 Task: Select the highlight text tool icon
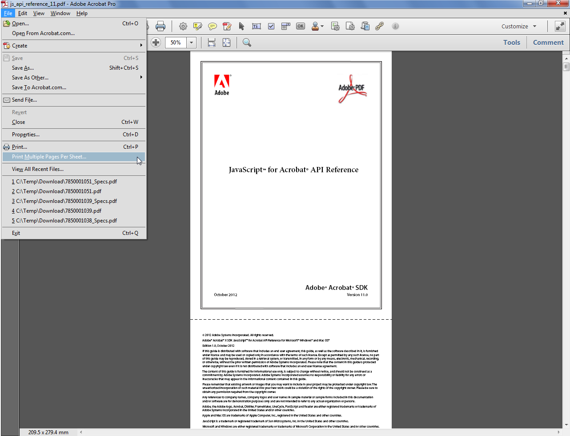[198, 26]
